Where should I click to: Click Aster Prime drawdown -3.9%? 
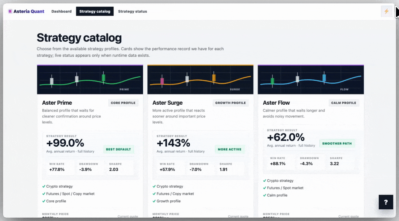(85, 169)
